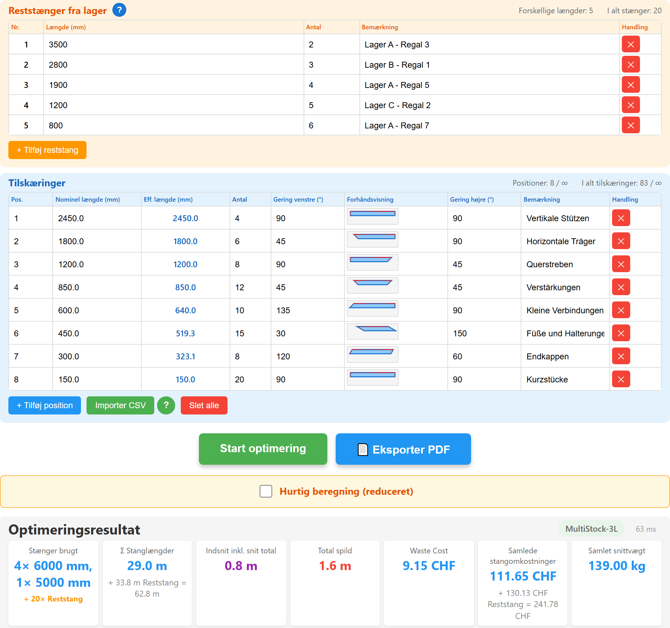
Task: Edit nominal length 2450.0 field
Action: click(97, 218)
